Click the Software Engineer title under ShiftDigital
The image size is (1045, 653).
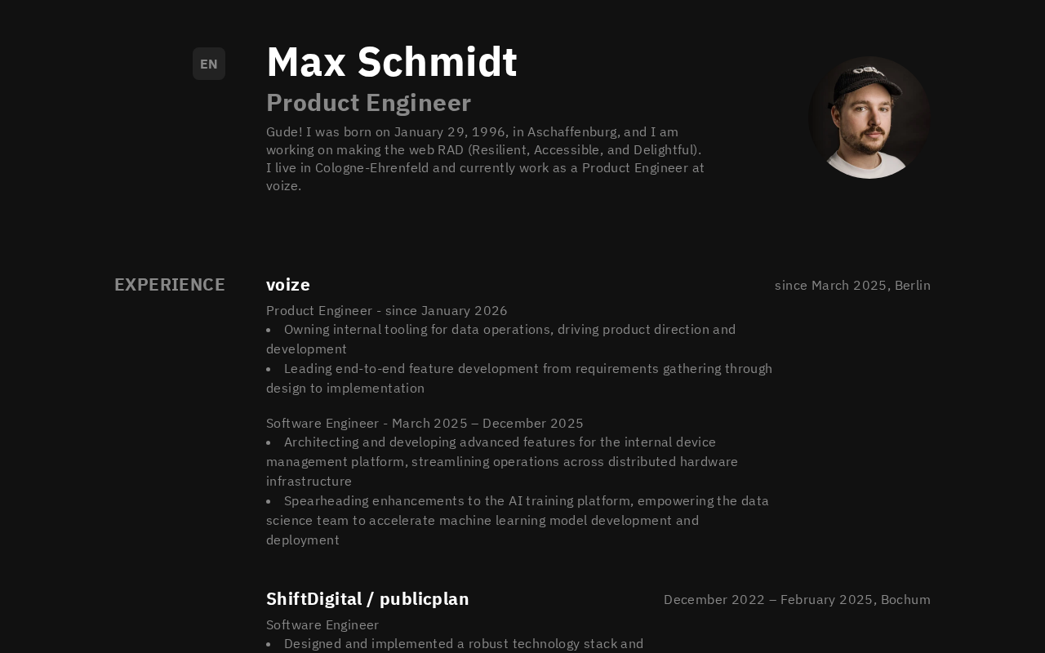(x=322, y=625)
